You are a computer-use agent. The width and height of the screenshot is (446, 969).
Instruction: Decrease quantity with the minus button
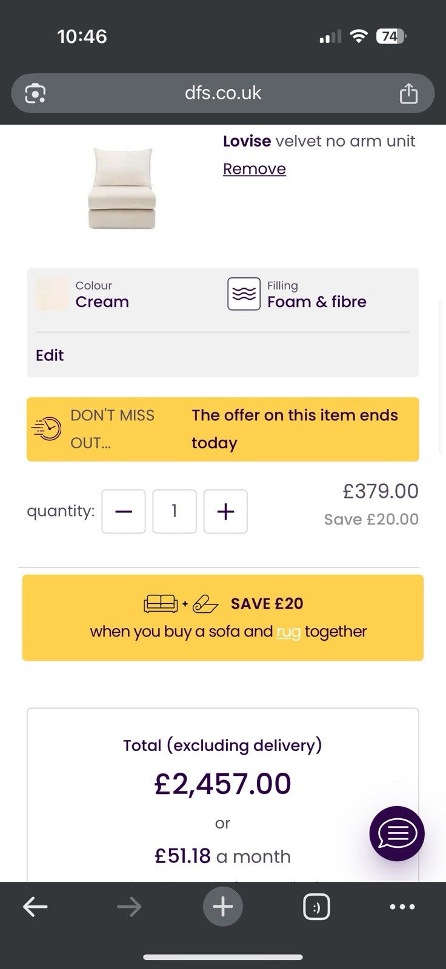coord(124,512)
